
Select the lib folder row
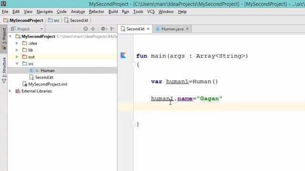point(62,50)
